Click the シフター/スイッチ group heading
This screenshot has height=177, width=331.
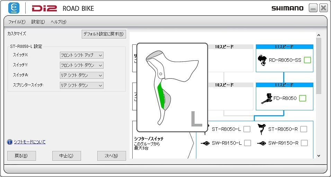(149, 139)
